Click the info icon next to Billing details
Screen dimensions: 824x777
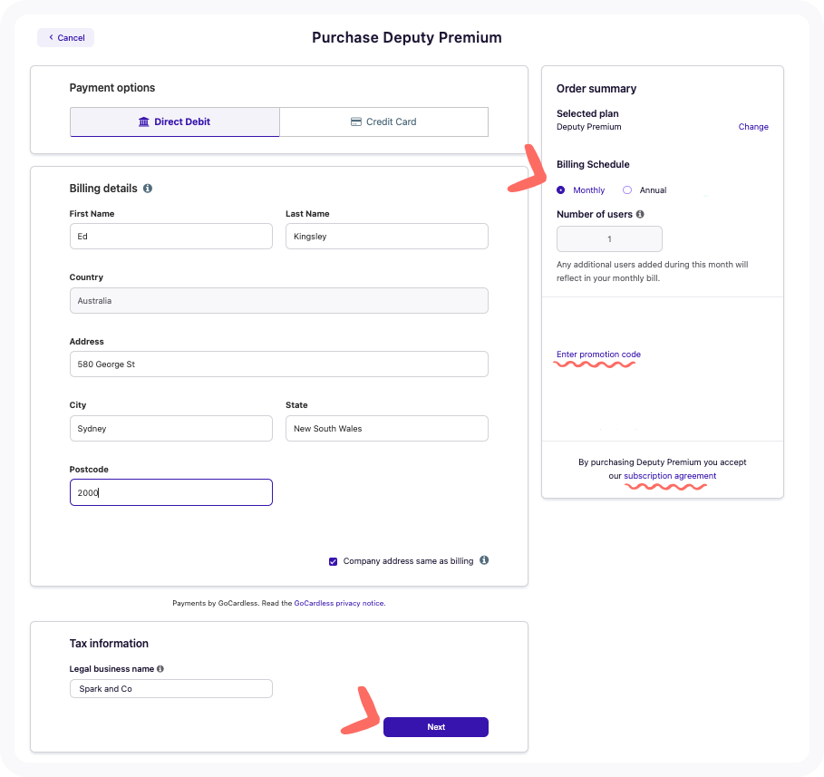coord(149,189)
